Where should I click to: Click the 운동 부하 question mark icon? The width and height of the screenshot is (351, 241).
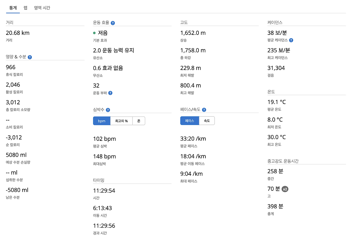click(x=110, y=93)
